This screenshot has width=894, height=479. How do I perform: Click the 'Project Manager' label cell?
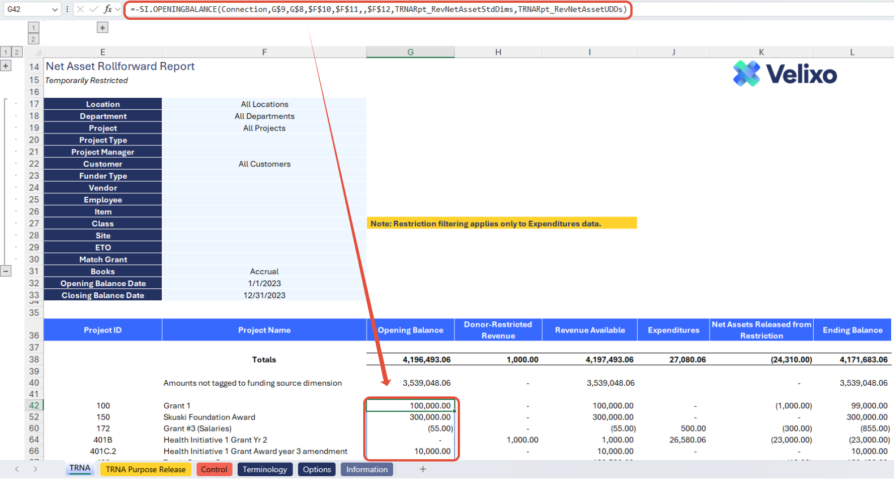coord(103,152)
